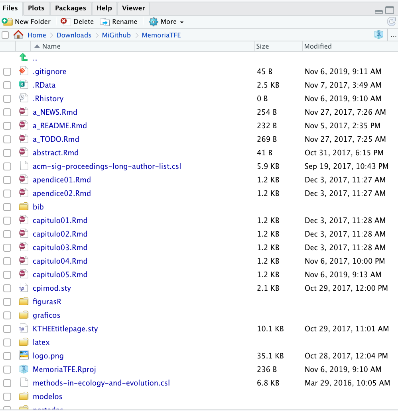Click the MemoriaTFE.Rproj file icon
The height and width of the screenshot is (411, 398).
tap(24, 369)
